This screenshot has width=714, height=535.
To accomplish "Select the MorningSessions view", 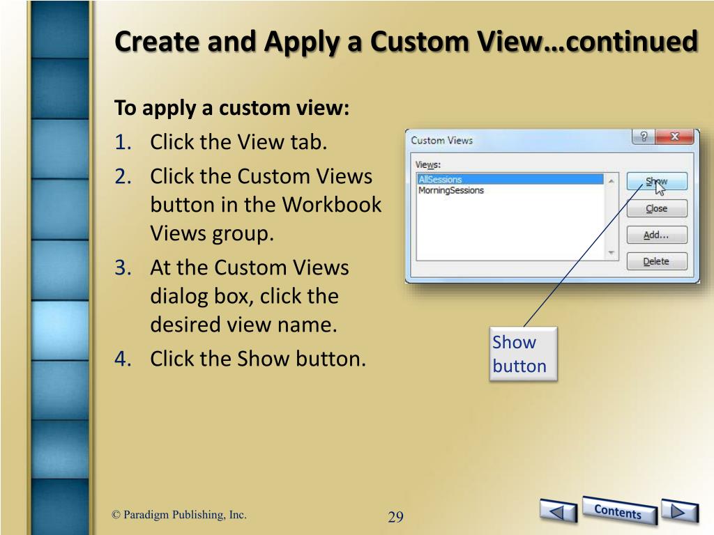I will coord(510,190).
